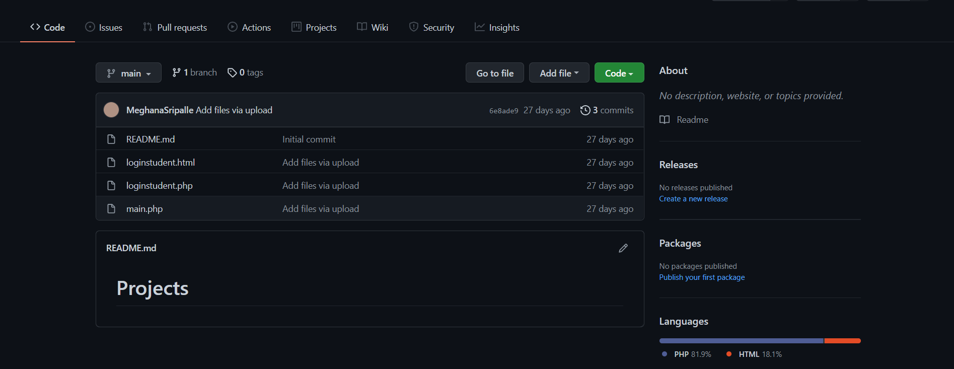Click the Packages heading
The image size is (954, 369).
[680, 243]
